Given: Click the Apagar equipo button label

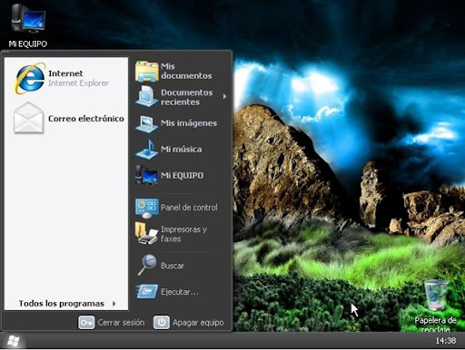Looking at the screenshot, I should [x=198, y=323].
